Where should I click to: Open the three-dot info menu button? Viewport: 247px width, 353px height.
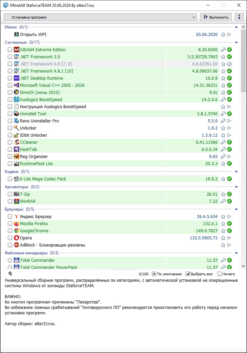[x=239, y=17]
